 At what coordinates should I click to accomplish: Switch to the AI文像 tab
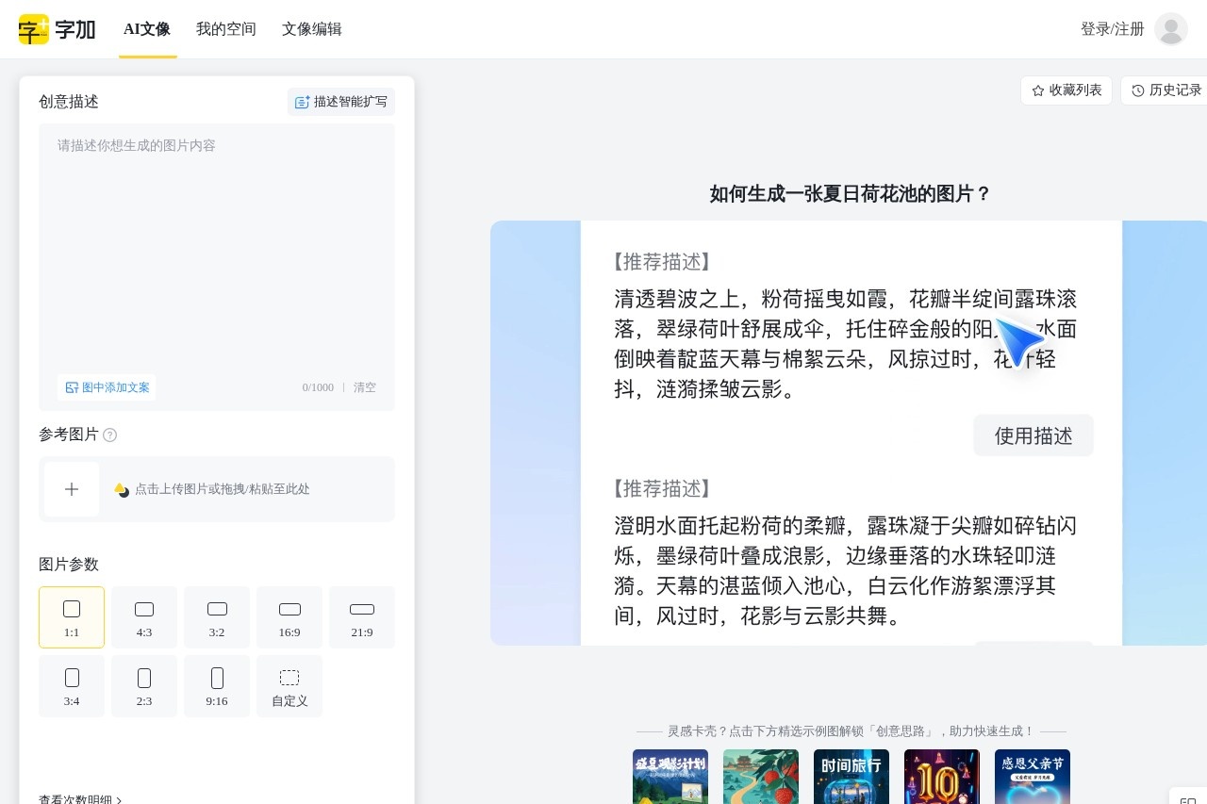(x=147, y=29)
